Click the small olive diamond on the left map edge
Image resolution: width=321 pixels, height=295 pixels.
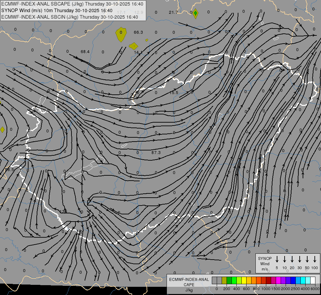pyautogui.click(x=2, y=129)
